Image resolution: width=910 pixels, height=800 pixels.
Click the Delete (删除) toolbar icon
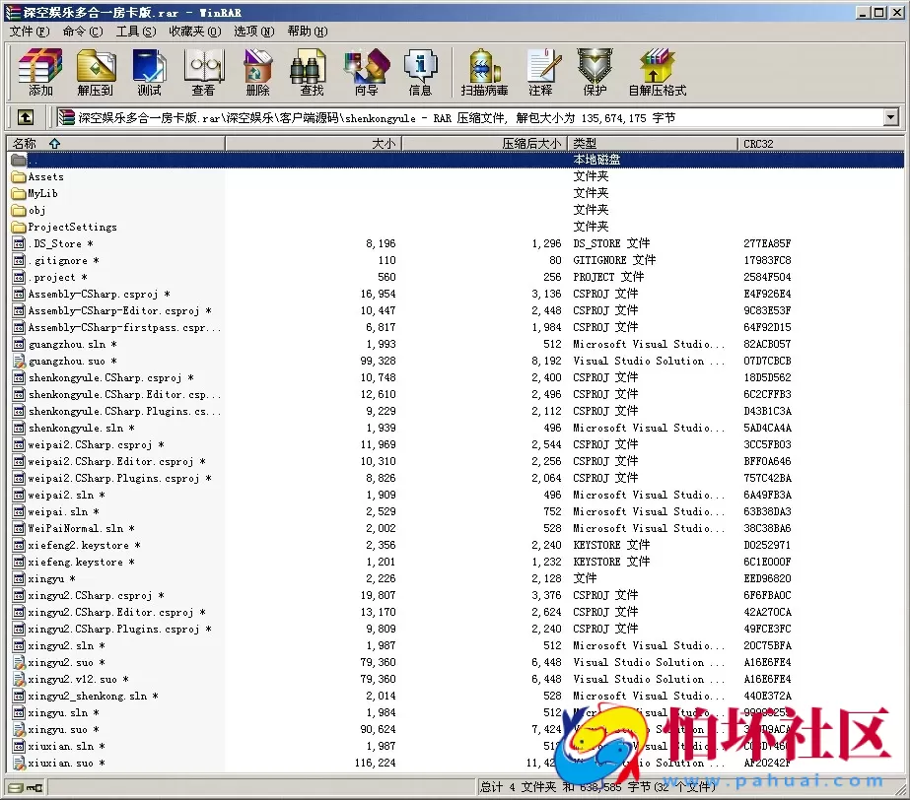tap(257, 72)
